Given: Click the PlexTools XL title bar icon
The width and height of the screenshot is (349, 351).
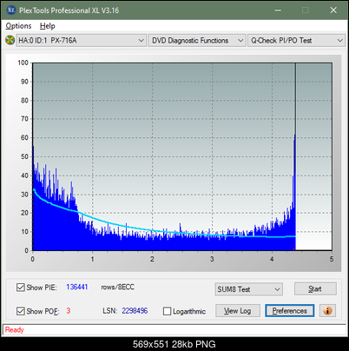Looking at the screenshot, I should point(10,10).
